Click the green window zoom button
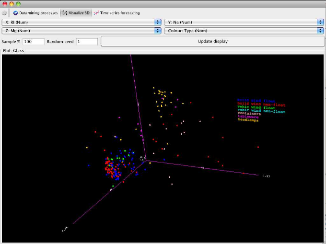This screenshot has height=244, width=326. point(18,3)
